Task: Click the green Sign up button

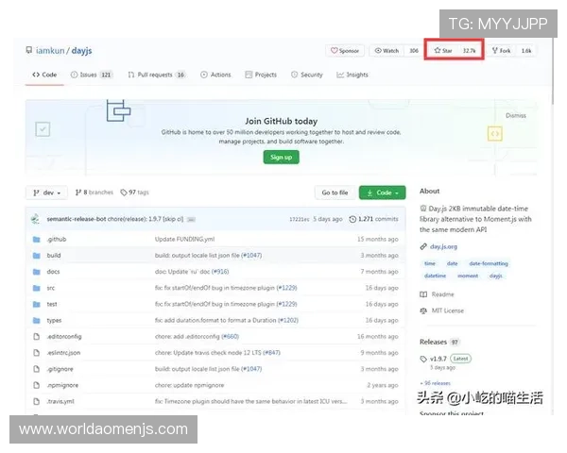Action: point(281,158)
